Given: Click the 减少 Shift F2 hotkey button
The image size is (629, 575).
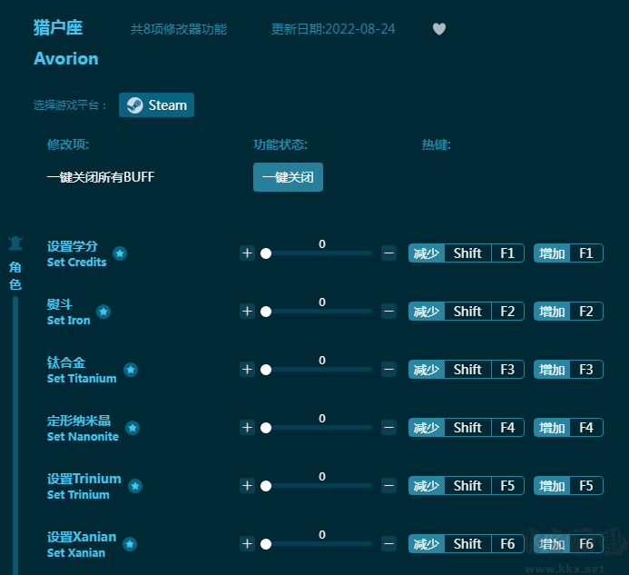Looking at the screenshot, I should point(467,312).
